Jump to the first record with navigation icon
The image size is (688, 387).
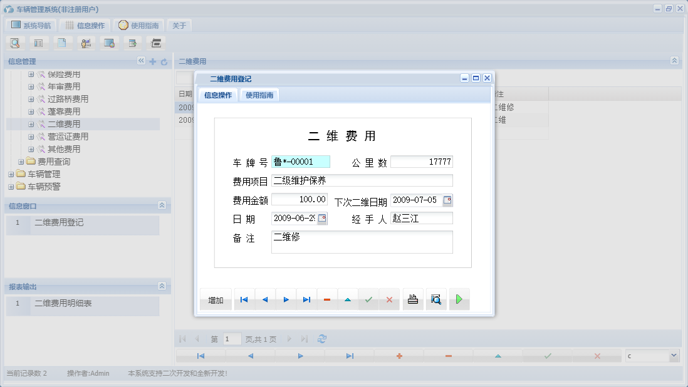pyautogui.click(x=244, y=299)
